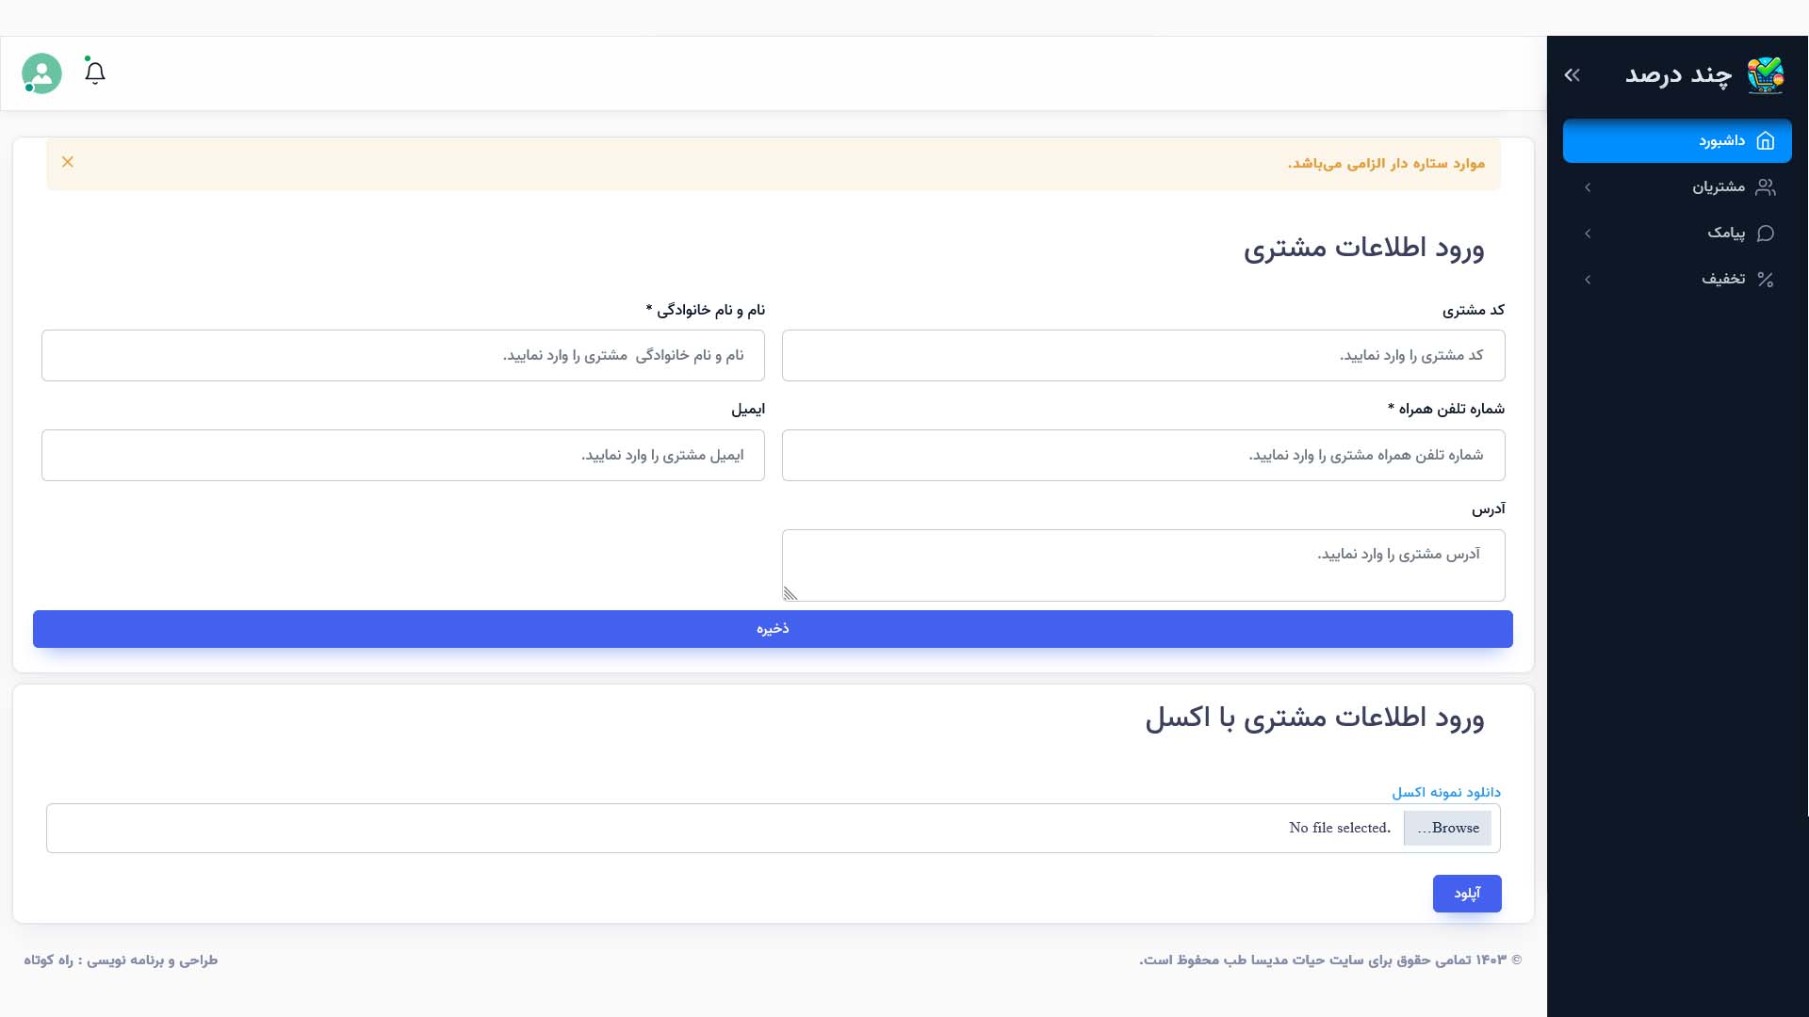The image size is (1809, 1017).
Task: Click the آپلود upload button
Action: pyautogui.click(x=1467, y=894)
